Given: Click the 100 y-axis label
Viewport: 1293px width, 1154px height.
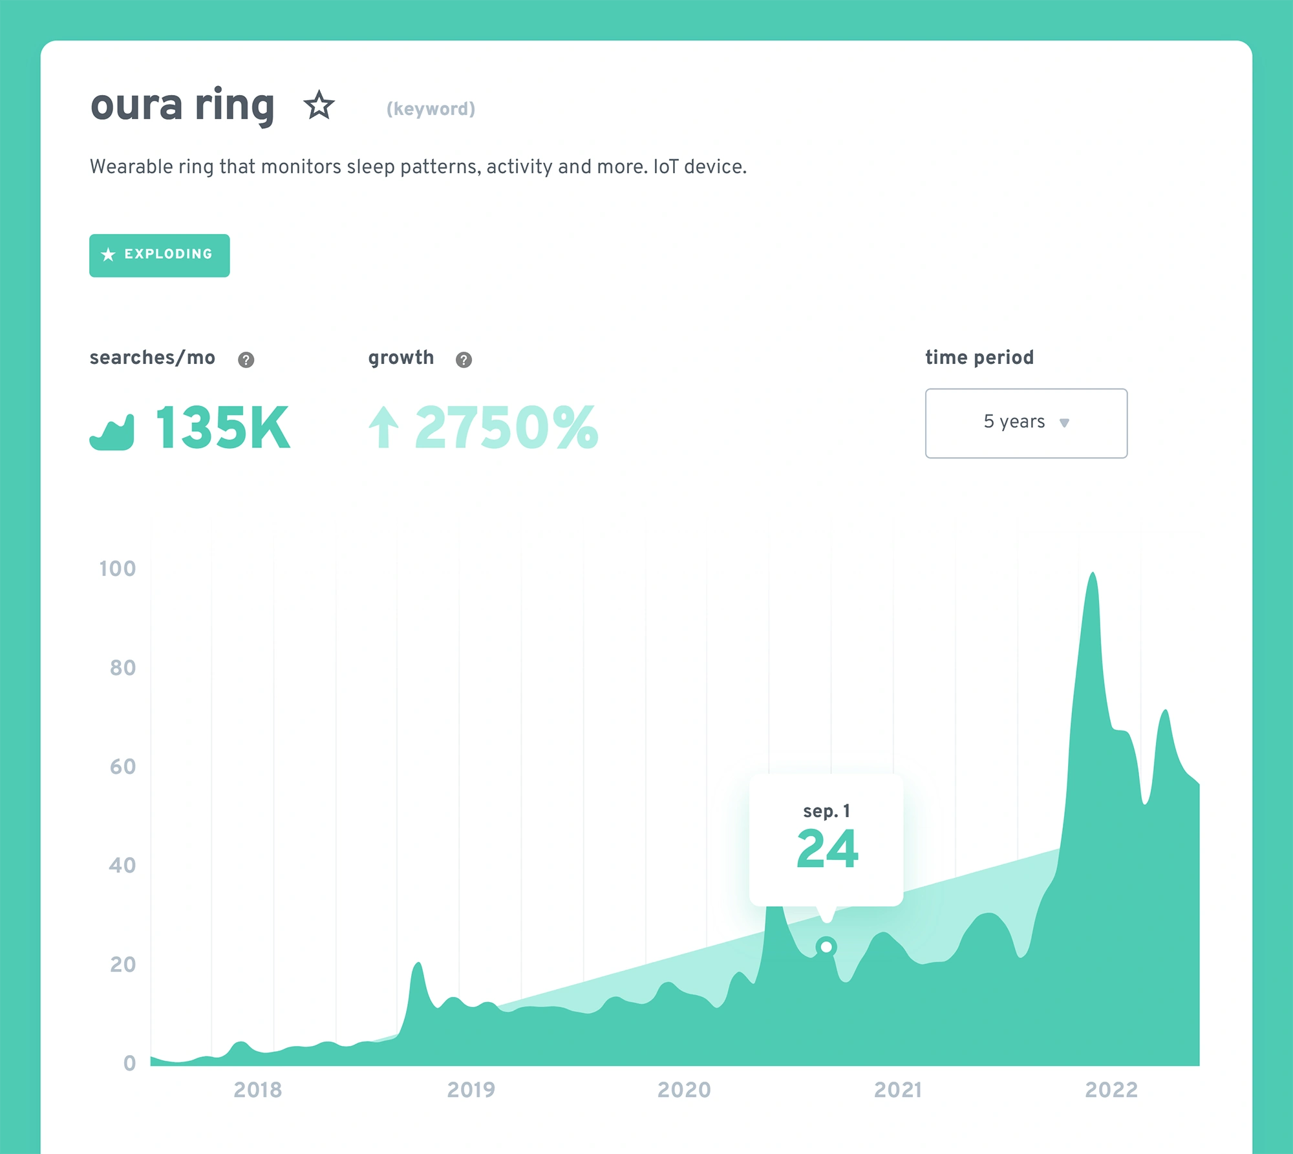Looking at the screenshot, I should coord(118,569).
